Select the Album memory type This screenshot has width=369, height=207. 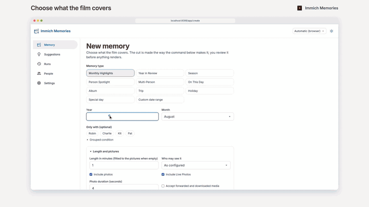[110, 90]
